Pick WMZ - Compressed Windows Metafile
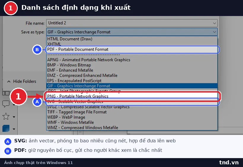The height and width of the screenshot is (167, 243). pos(132,128)
